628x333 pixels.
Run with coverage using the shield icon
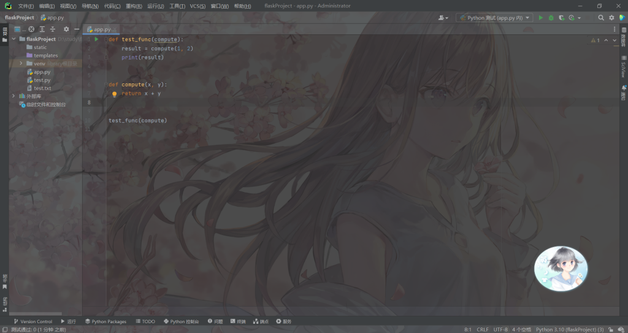[561, 18]
